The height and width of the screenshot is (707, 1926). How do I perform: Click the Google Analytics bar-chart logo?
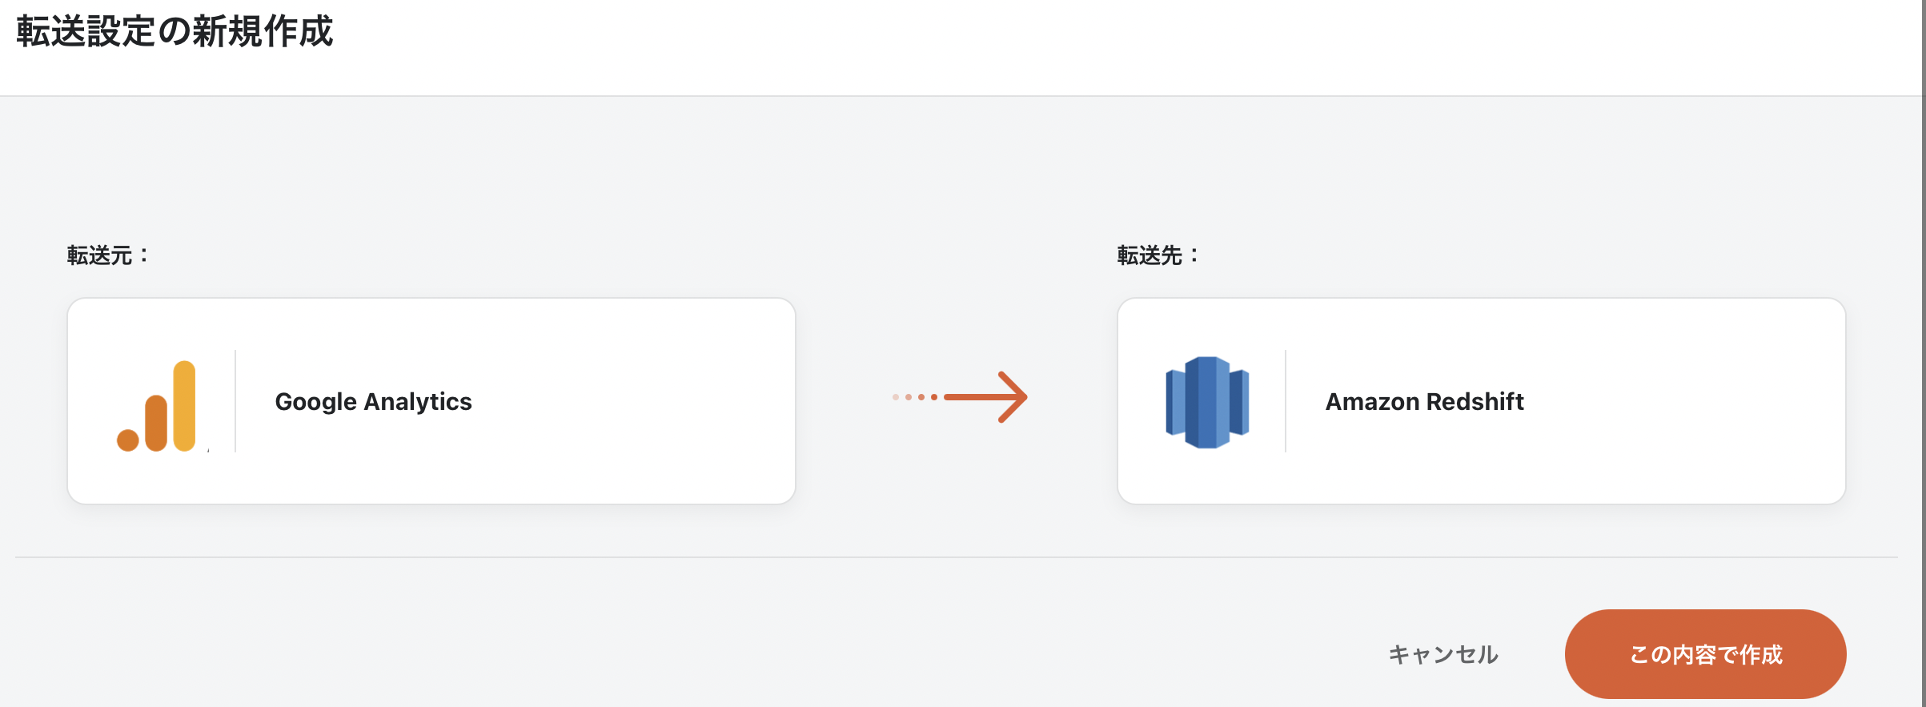click(156, 406)
